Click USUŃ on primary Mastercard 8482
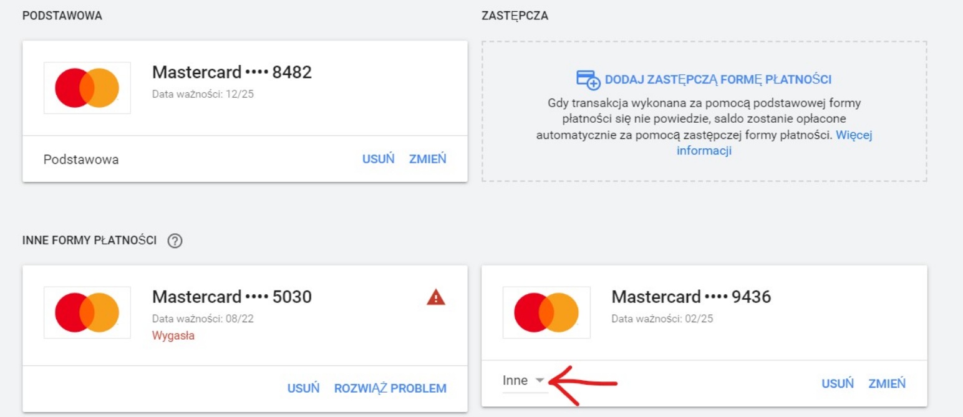The width and height of the screenshot is (963, 417). 379,159
